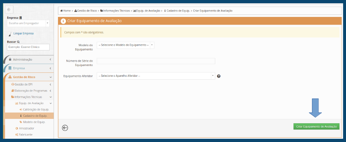Click the Equip. de Avaliação chart icon

pyautogui.click(x=17, y=103)
